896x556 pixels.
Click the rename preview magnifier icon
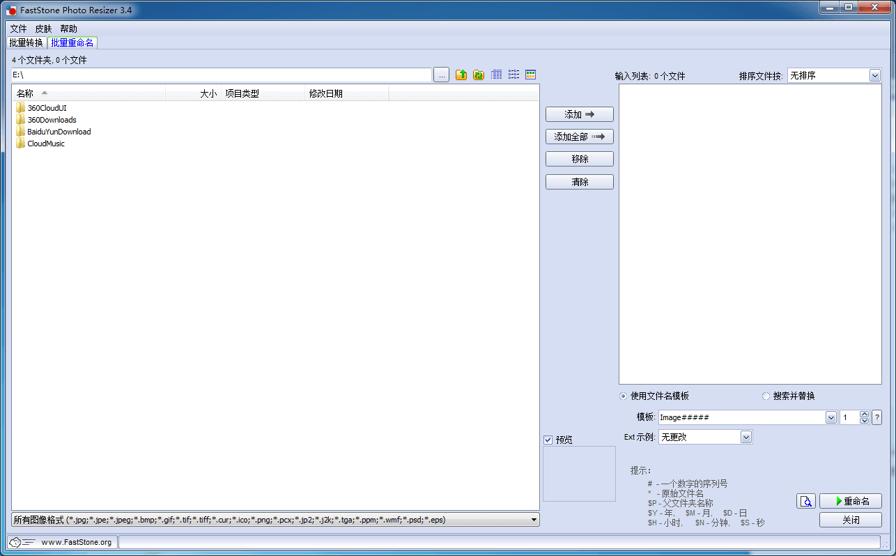click(806, 501)
